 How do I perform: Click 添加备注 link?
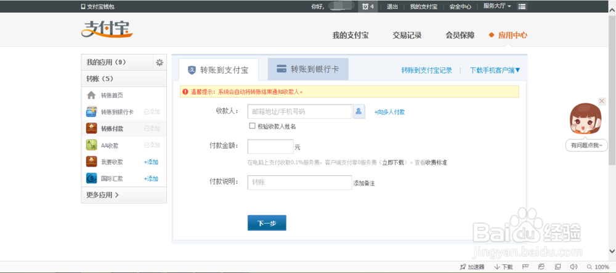(x=364, y=183)
